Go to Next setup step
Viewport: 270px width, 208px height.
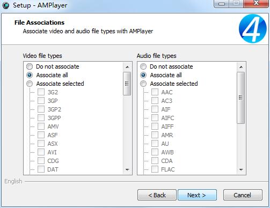(197, 195)
